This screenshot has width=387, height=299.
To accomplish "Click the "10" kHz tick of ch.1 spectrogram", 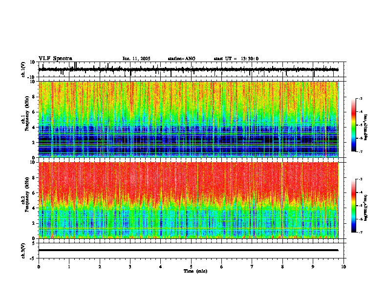I will point(33,82).
